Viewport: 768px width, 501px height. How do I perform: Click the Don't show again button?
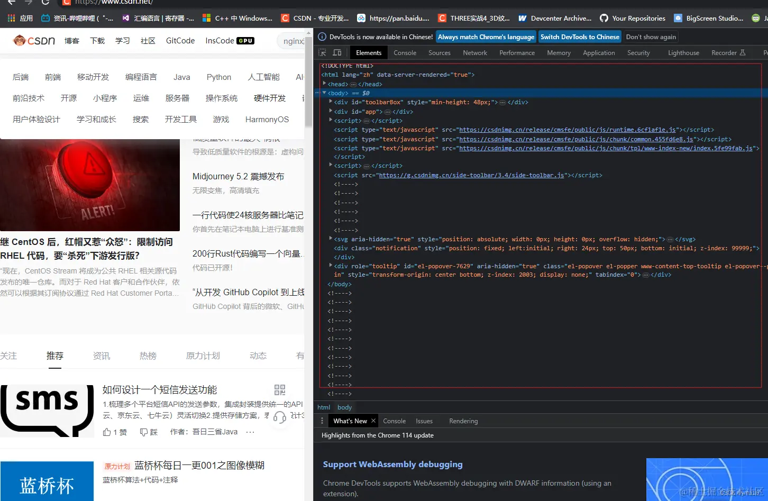[x=651, y=37]
